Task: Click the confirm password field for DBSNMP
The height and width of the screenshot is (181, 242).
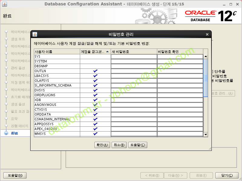Action: [180, 66]
